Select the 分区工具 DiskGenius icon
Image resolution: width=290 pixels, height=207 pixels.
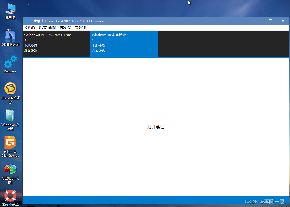(x=10, y=147)
